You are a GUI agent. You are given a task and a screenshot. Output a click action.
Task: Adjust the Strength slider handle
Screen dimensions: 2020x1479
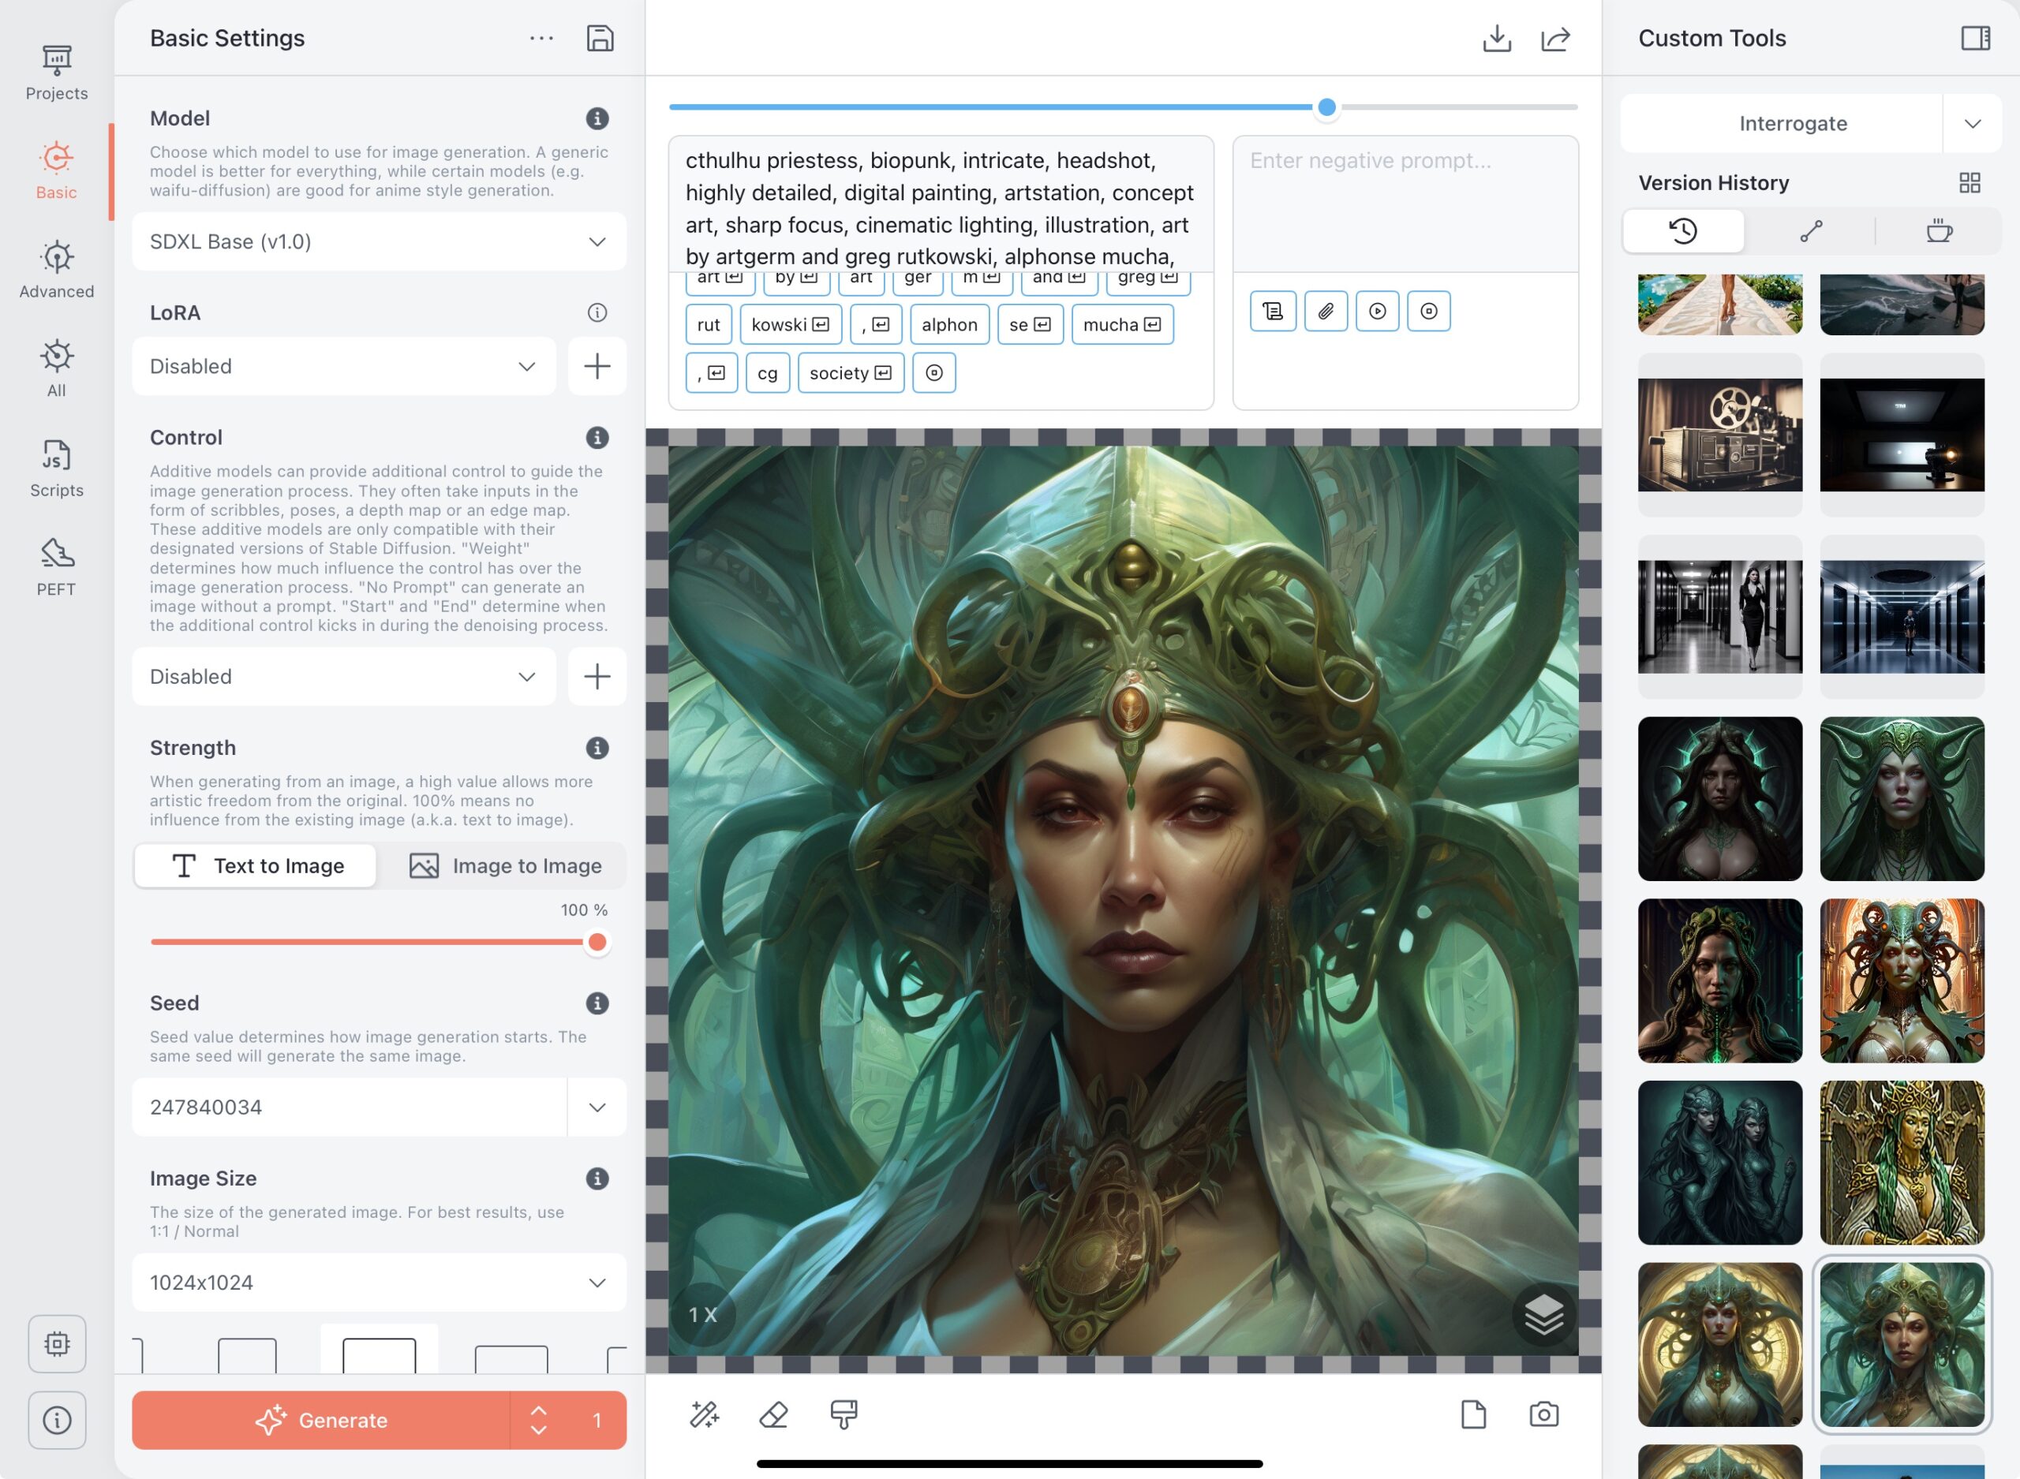[597, 942]
